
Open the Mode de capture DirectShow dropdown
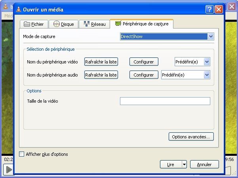167,36
